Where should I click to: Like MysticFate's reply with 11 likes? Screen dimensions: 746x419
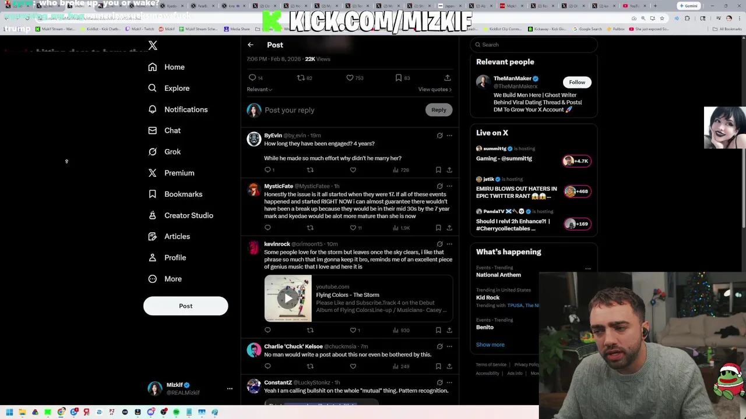click(356, 228)
